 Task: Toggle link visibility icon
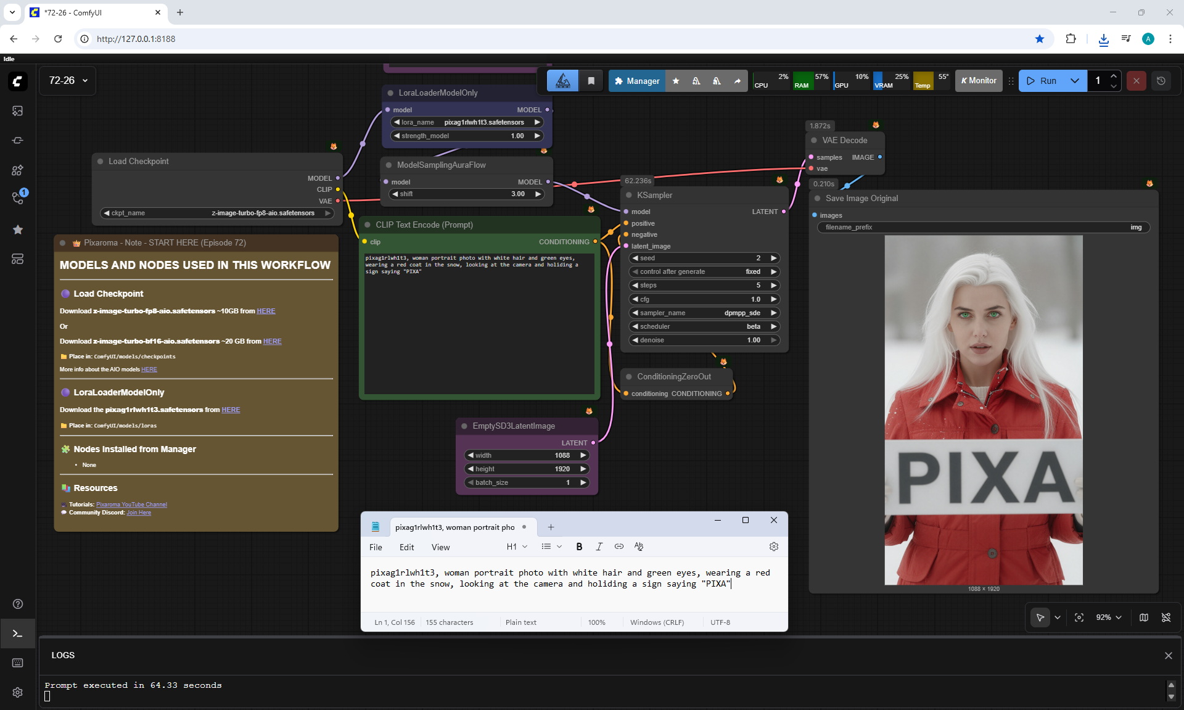pyautogui.click(x=1166, y=617)
